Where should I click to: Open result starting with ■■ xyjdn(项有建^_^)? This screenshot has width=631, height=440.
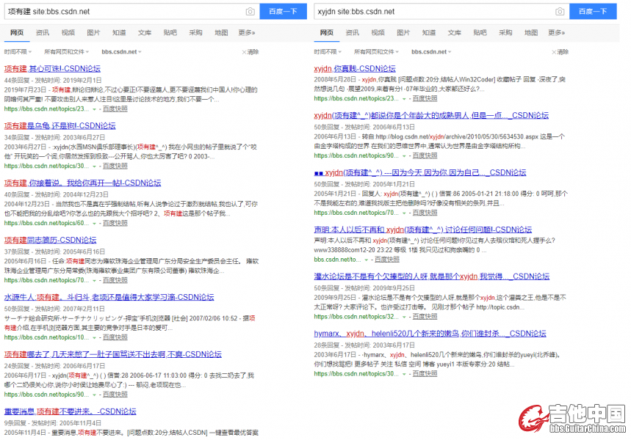[x=419, y=172]
